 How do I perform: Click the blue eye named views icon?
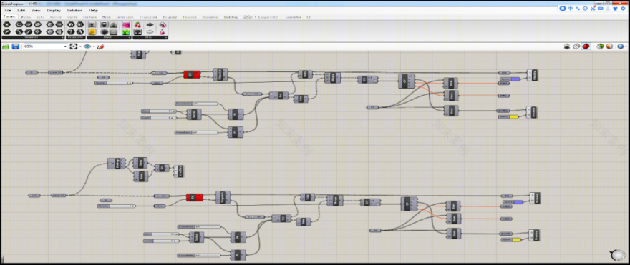click(87, 46)
